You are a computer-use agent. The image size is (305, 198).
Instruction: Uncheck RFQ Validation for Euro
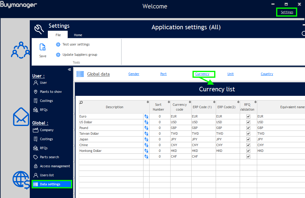point(248,116)
